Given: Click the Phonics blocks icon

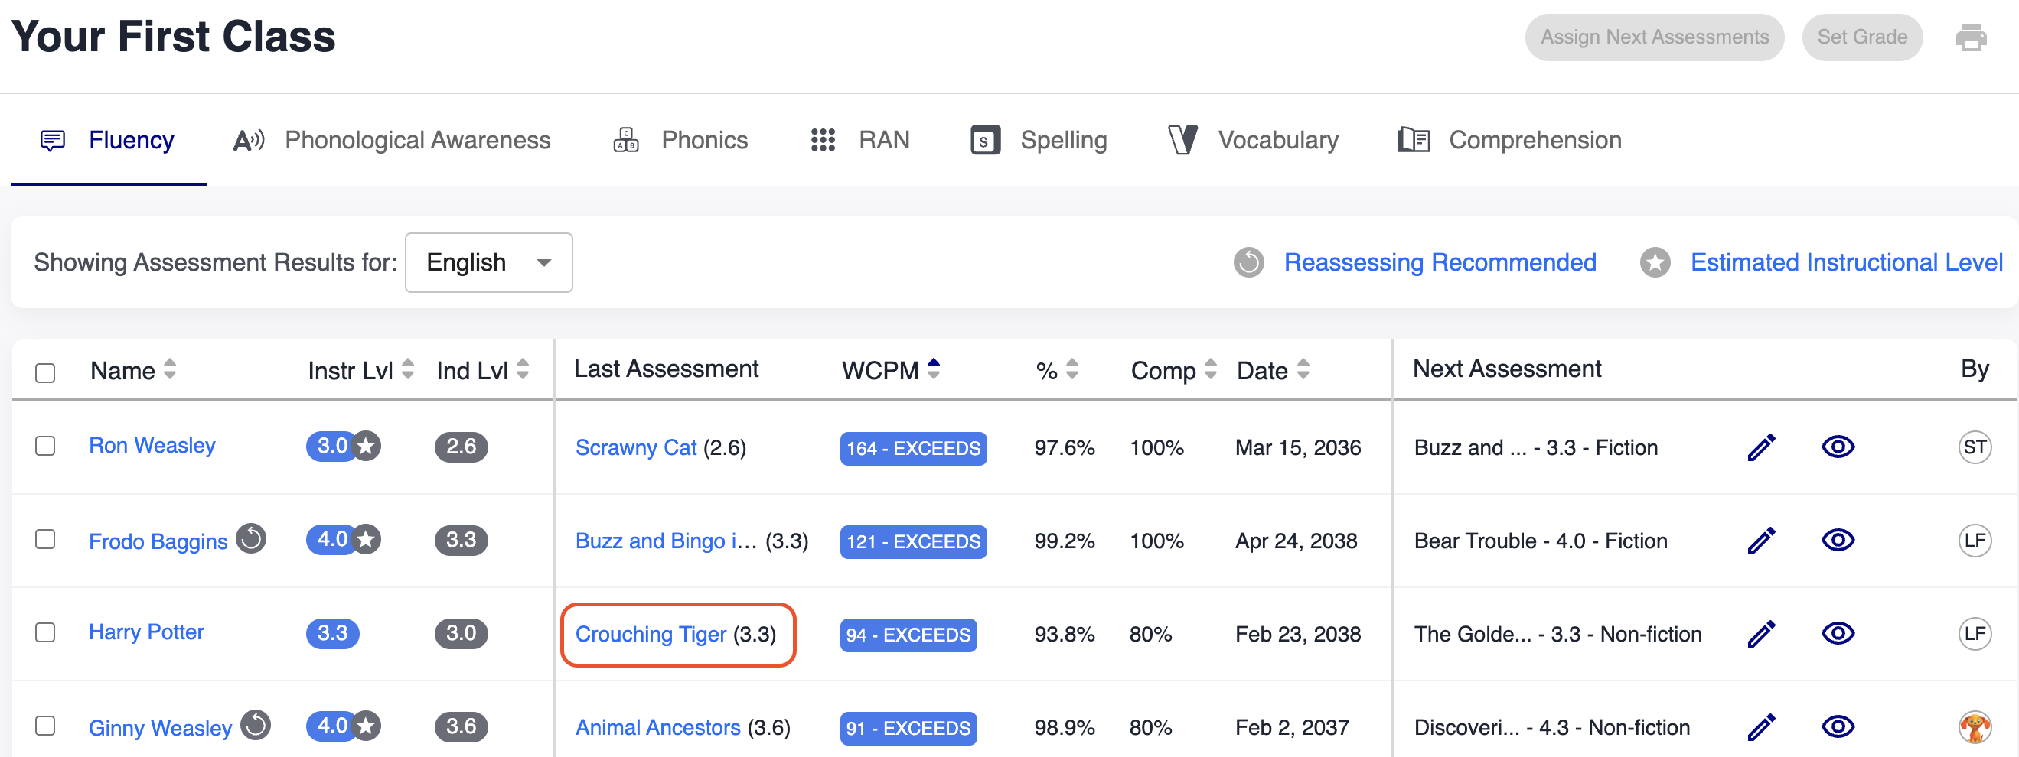Looking at the screenshot, I should click(625, 140).
